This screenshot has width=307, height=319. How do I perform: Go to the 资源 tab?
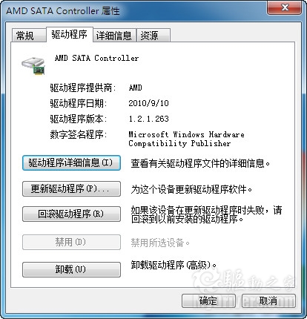tap(153, 36)
